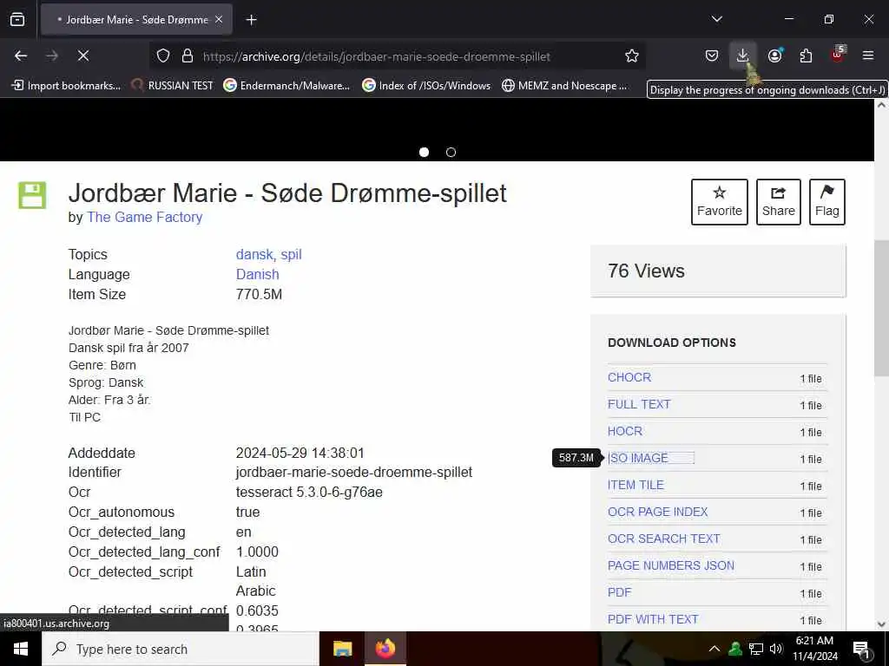Screen dimensions: 889x666
Task: Flag this item
Action: click(827, 201)
